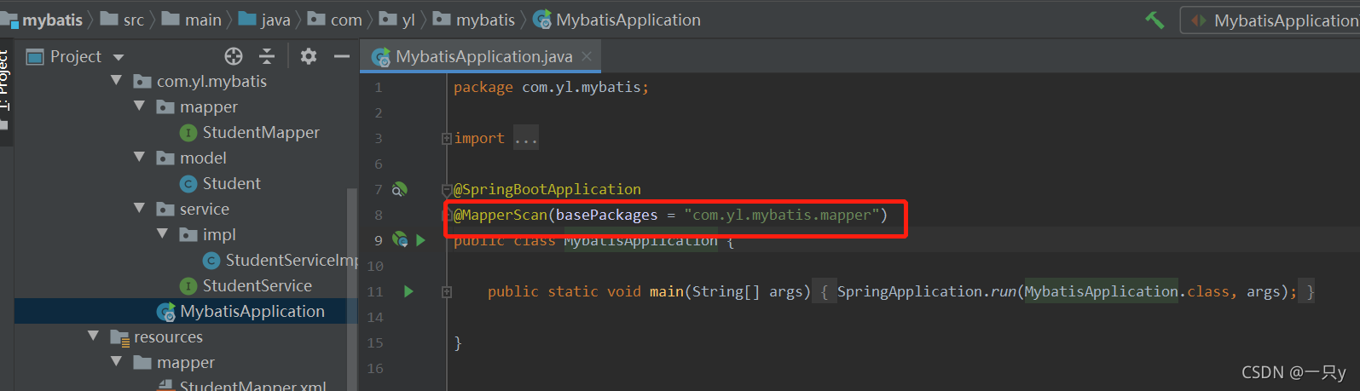Click the folded import ellipsis
Image resolution: width=1360 pixels, height=391 pixels.
click(526, 138)
